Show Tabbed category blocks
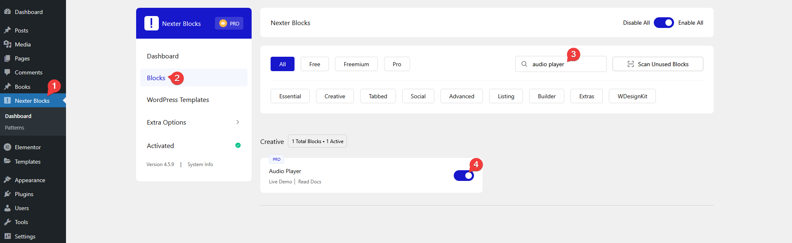 pyautogui.click(x=378, y=96)
